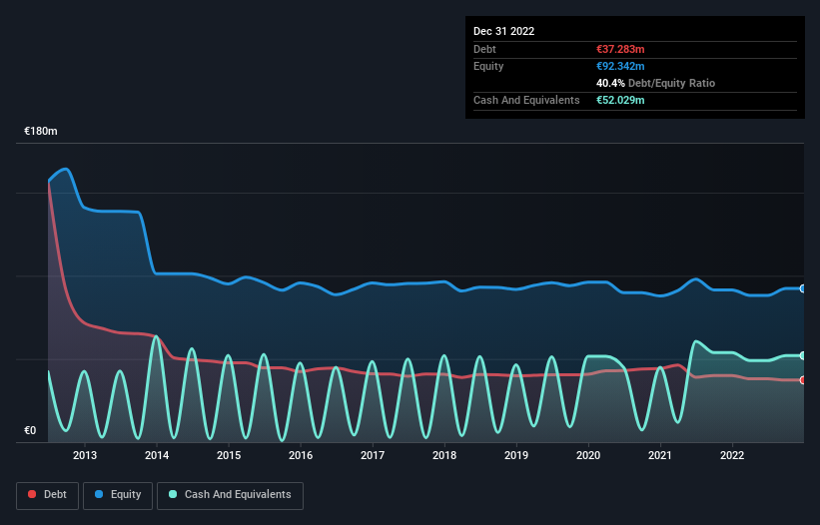Image resolution: width=820 pixels, height=525 pixels.
Task: Click the Cash And Equivalents tooltip label
Action: coord(526,100)
